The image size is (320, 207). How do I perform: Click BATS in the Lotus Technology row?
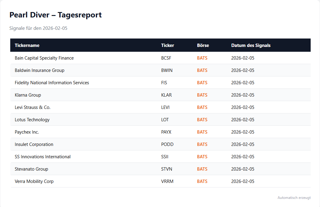[x=202, y=120]
